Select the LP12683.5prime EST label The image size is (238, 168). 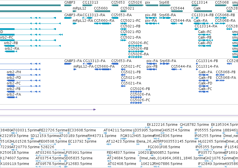pos(78,164)
